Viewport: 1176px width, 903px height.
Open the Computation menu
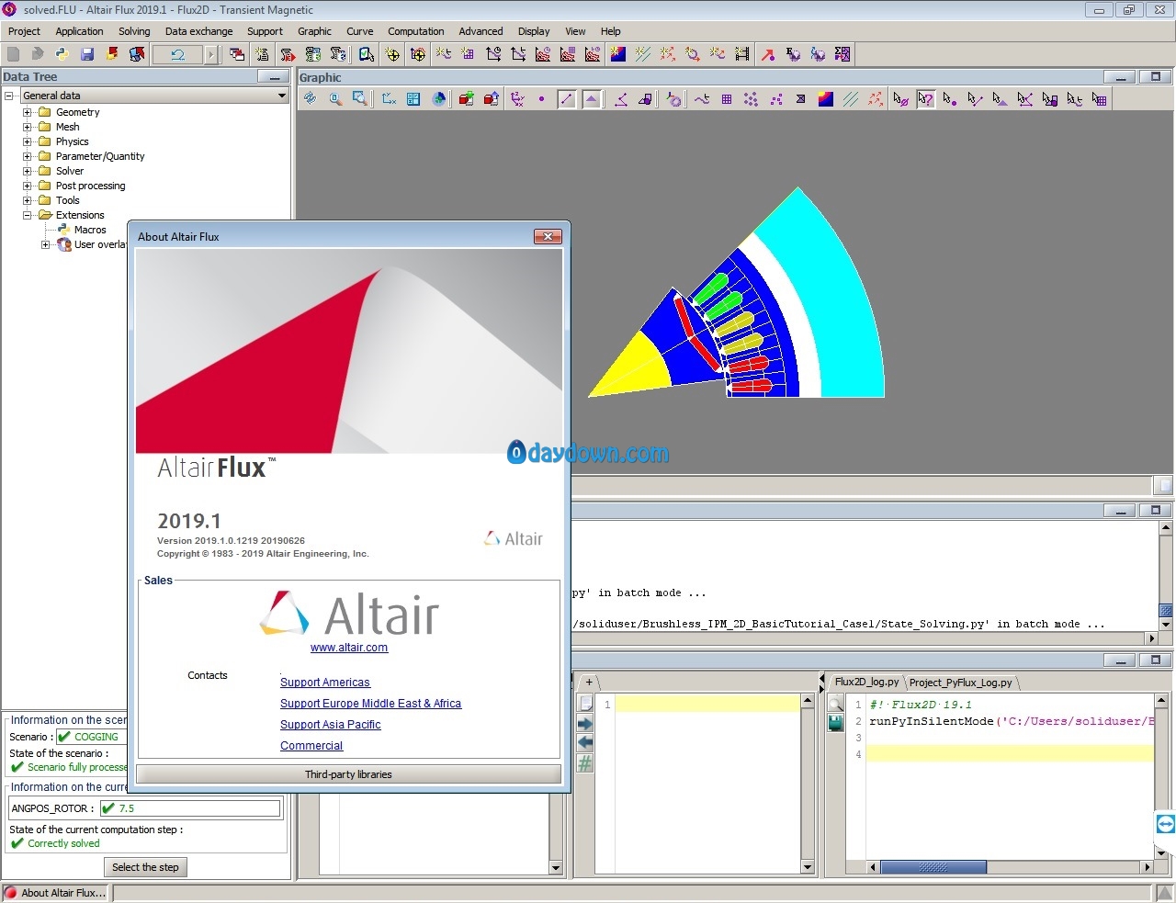point(415,31)
